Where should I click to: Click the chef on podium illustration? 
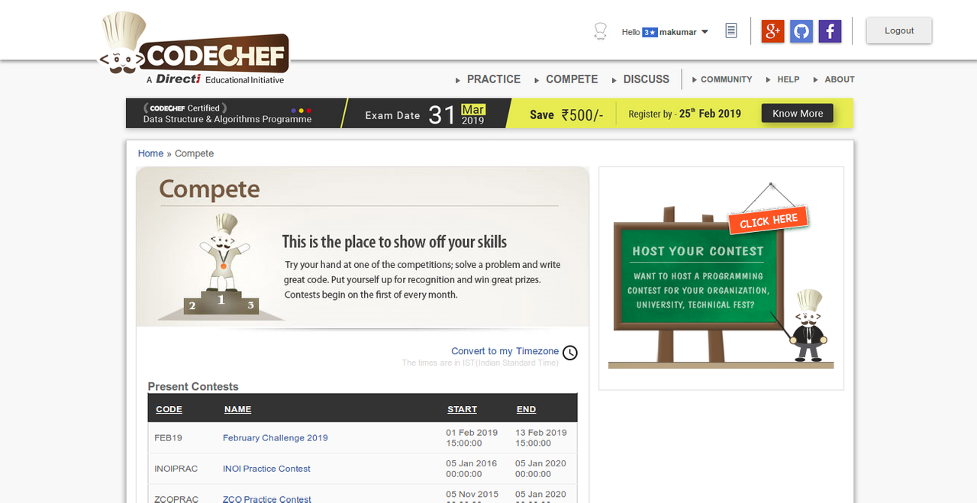[222, 264]
